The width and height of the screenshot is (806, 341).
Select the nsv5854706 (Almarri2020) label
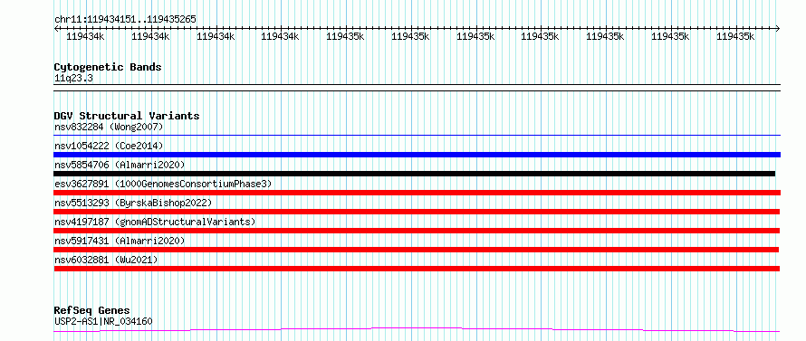120,165
